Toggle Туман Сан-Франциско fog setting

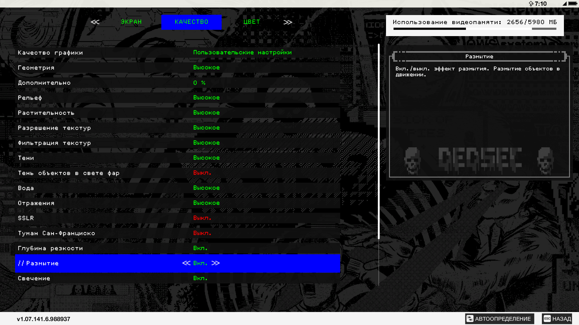point(202,233)
